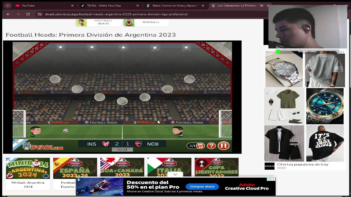Open the tab search dropdown arrow
Screen dimensions: 351x197
(x=7, y=5)
